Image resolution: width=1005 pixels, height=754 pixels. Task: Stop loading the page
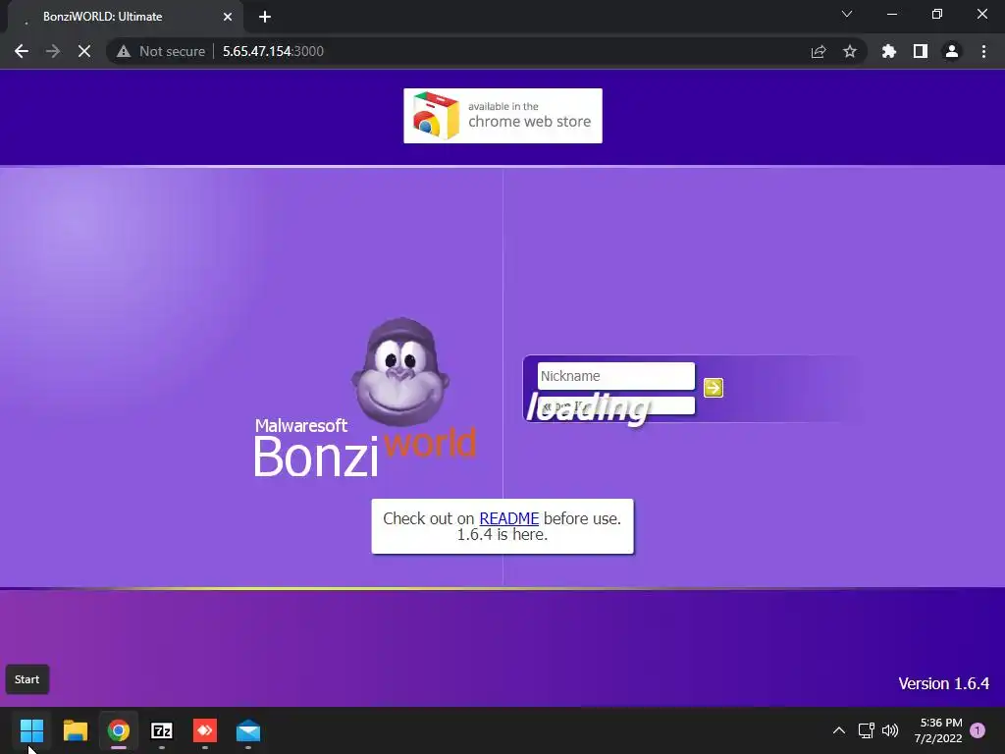pos(84,51)
